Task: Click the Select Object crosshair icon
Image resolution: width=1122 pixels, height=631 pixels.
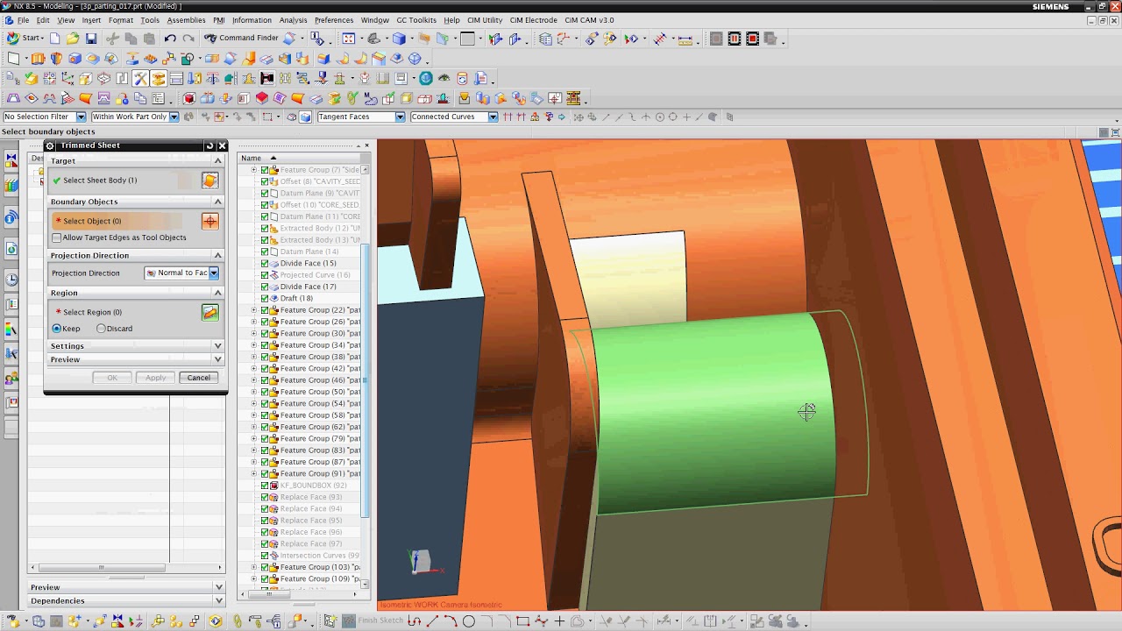Action: 209,221
